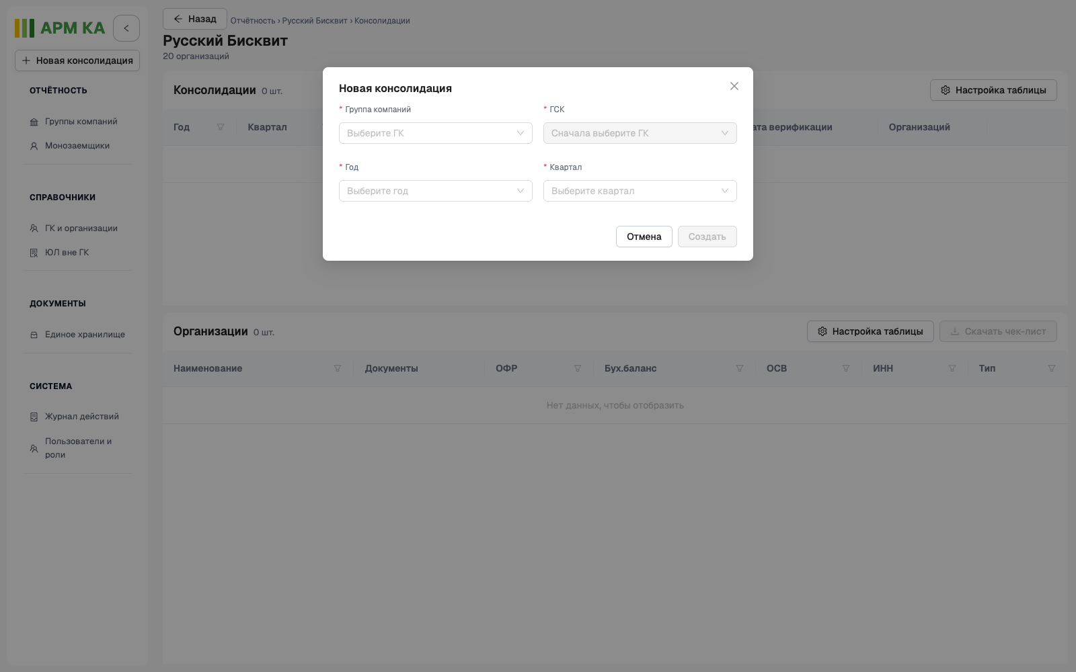Viewport: 1076px width, 672px height.
Task: Click the Русский Бисквит breadcrumb link
Action: tap(315, 21)
